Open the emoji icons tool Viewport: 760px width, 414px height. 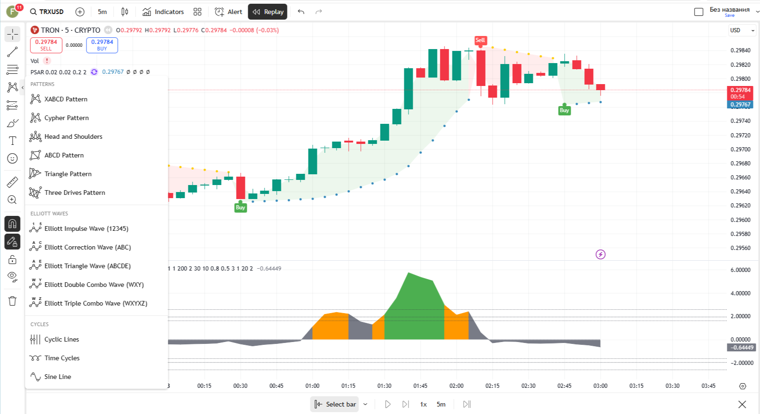click(13, 158)
